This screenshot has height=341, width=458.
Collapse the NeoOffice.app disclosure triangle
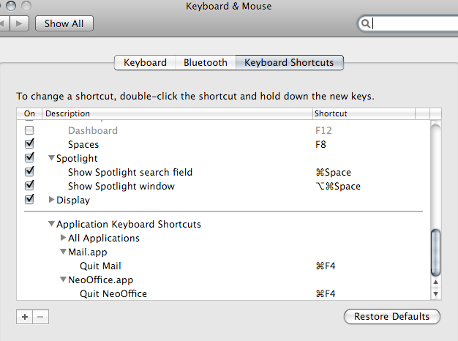[63, 280]
